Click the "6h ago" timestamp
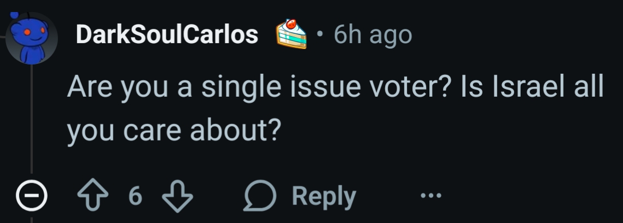 coord(372,35)
